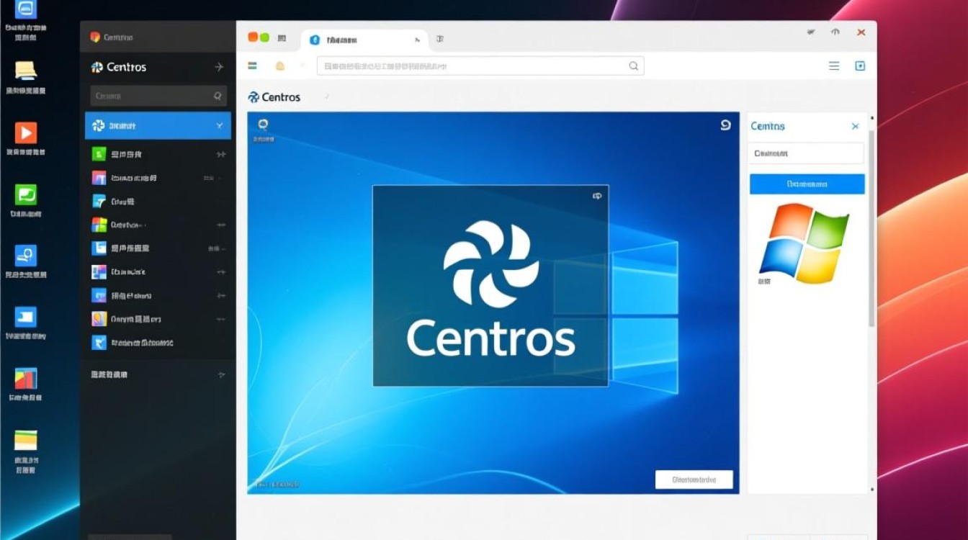Open the blue magnifier desktop icon
The image size is (968, 540).
(26, 256)
